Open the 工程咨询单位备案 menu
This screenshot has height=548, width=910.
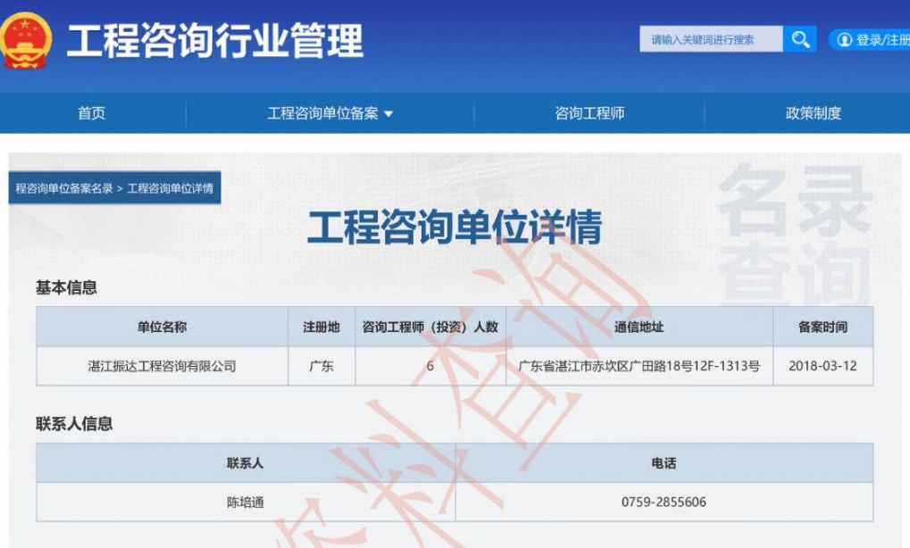[322, 113]
